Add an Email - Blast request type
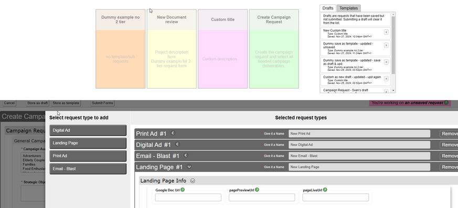458x208 pixels. [88, 169]
